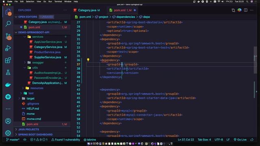260x146 pixels.
Task: Show additional views ellipsis in activity bar
Action: (8, 109)
